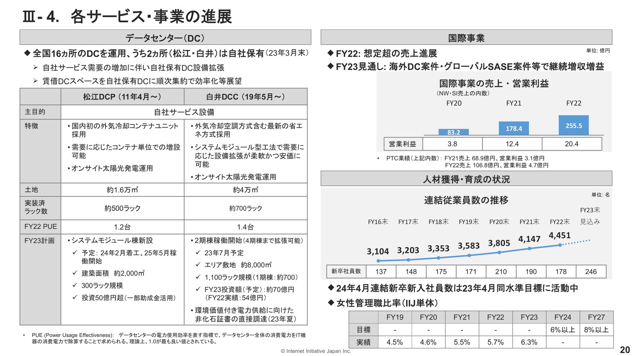Click the 3.8 operating profit cell

pos(452,143)
